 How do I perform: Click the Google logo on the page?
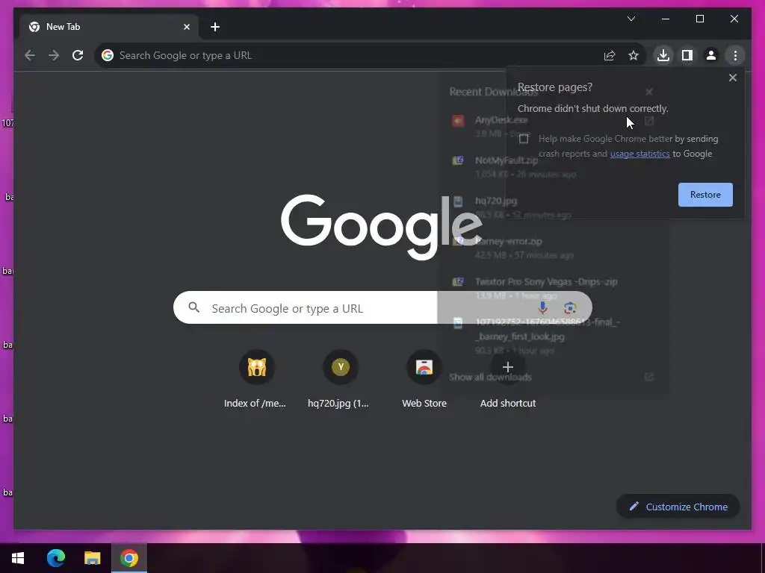(x=382, y=227)
